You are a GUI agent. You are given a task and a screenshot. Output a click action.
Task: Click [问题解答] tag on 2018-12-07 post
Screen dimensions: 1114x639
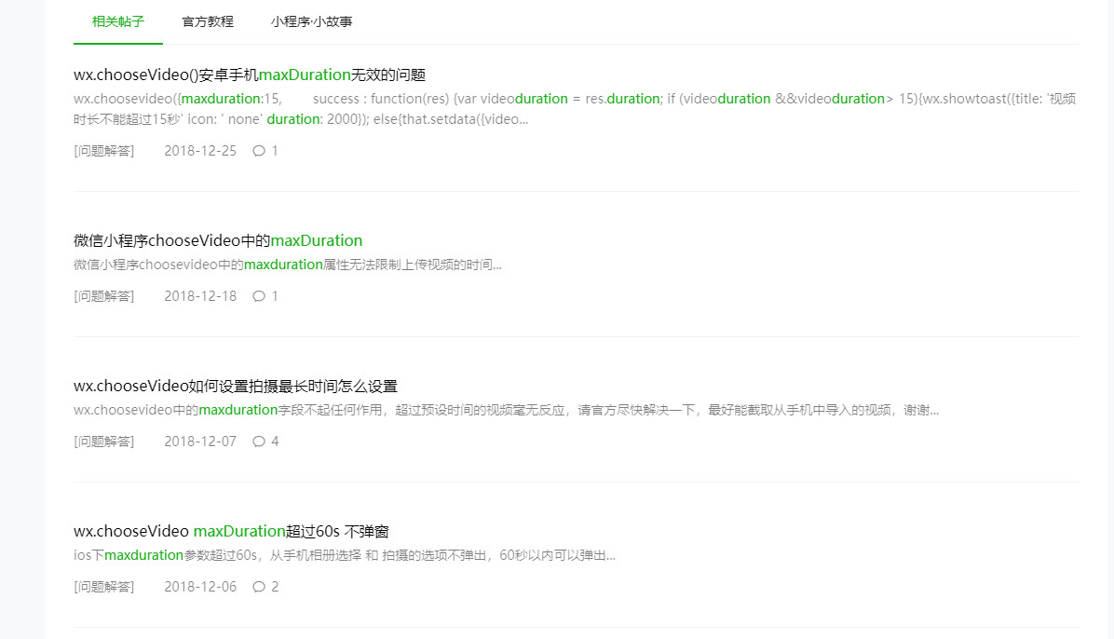click(x=103, y=442)
